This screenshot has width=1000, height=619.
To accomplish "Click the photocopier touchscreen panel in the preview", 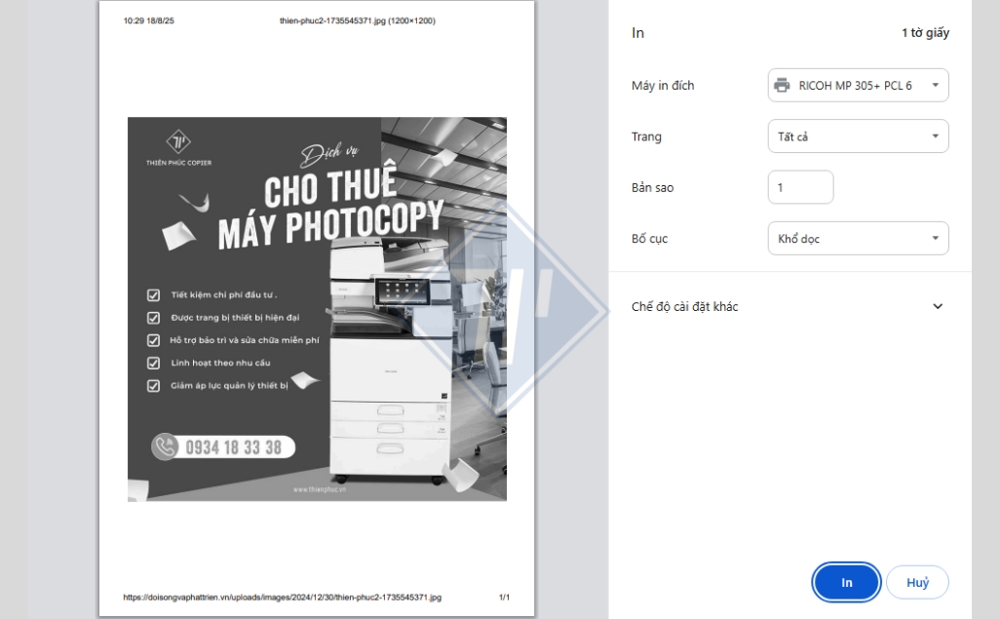I will (402, 291).
